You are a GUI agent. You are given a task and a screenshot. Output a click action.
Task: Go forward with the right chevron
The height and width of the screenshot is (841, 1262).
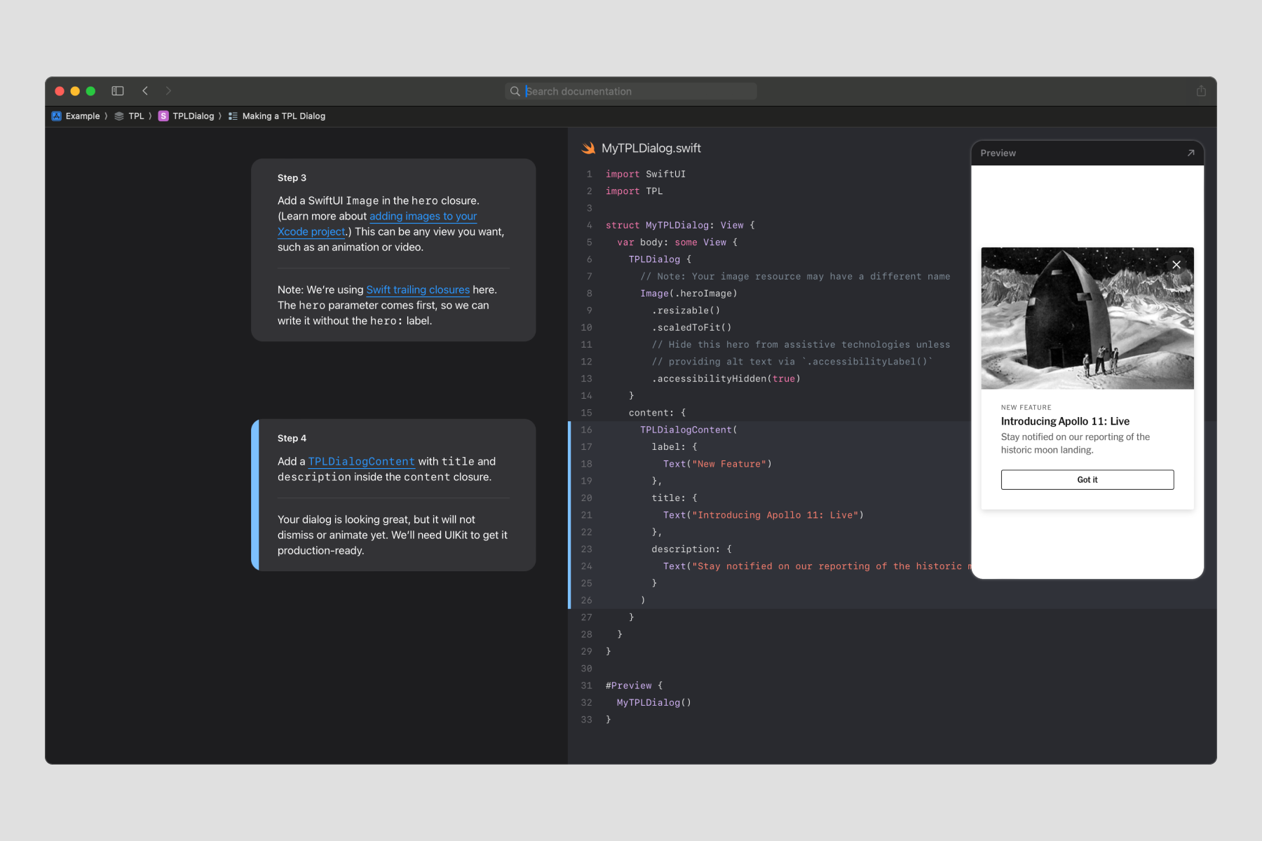[168, 91]
